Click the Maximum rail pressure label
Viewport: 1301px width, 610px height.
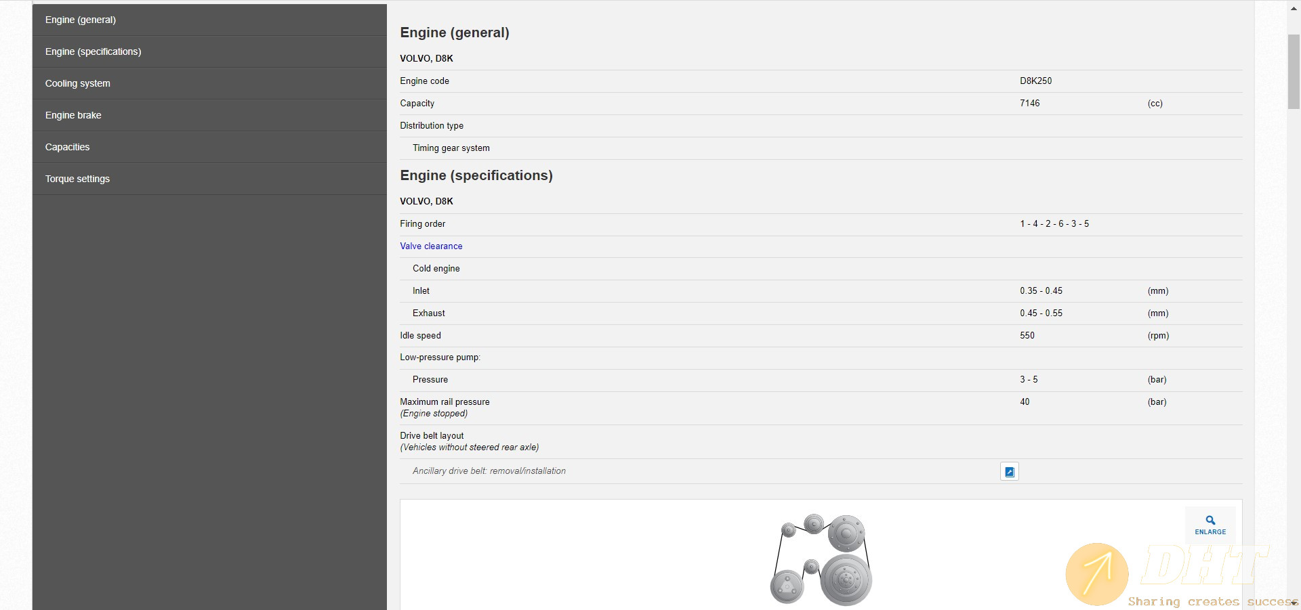445,402
